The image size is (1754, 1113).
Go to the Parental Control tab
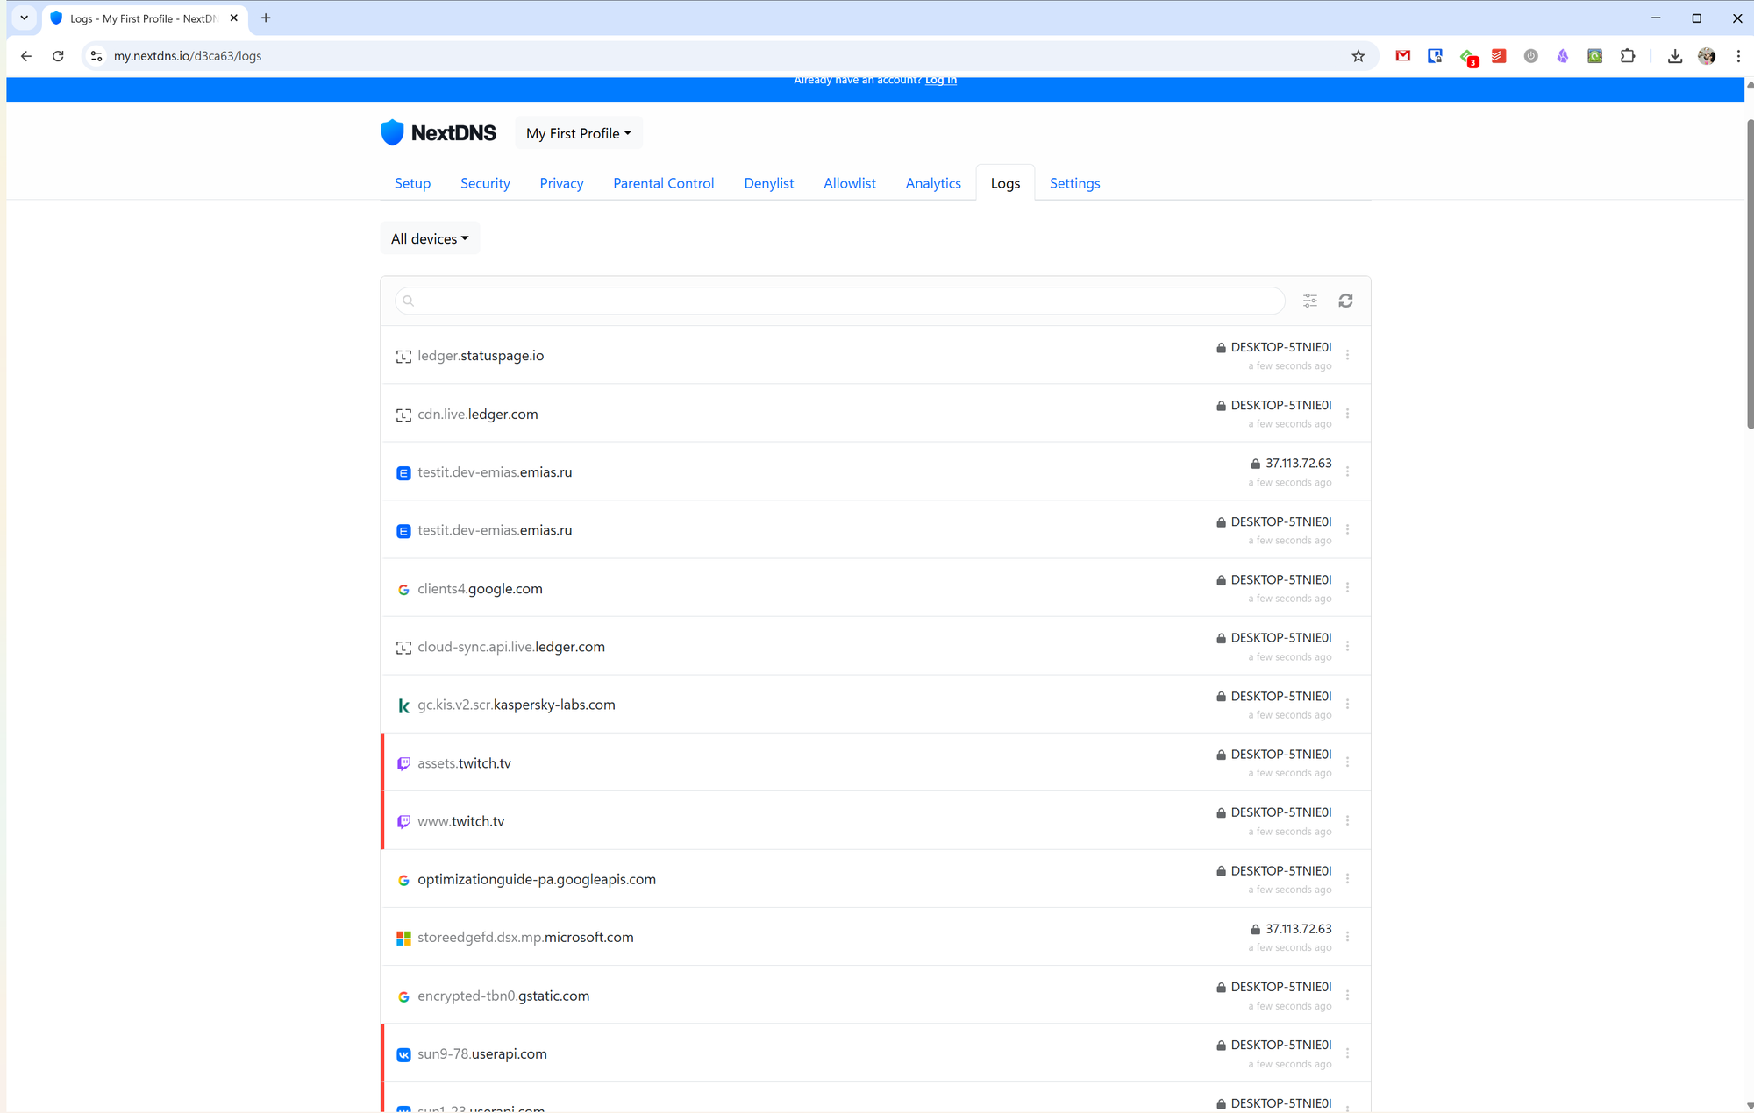(x=663, y=183)
